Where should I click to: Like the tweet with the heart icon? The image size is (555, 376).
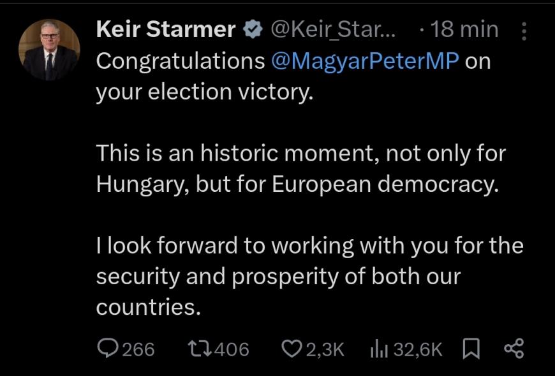[x=291, y=348]
